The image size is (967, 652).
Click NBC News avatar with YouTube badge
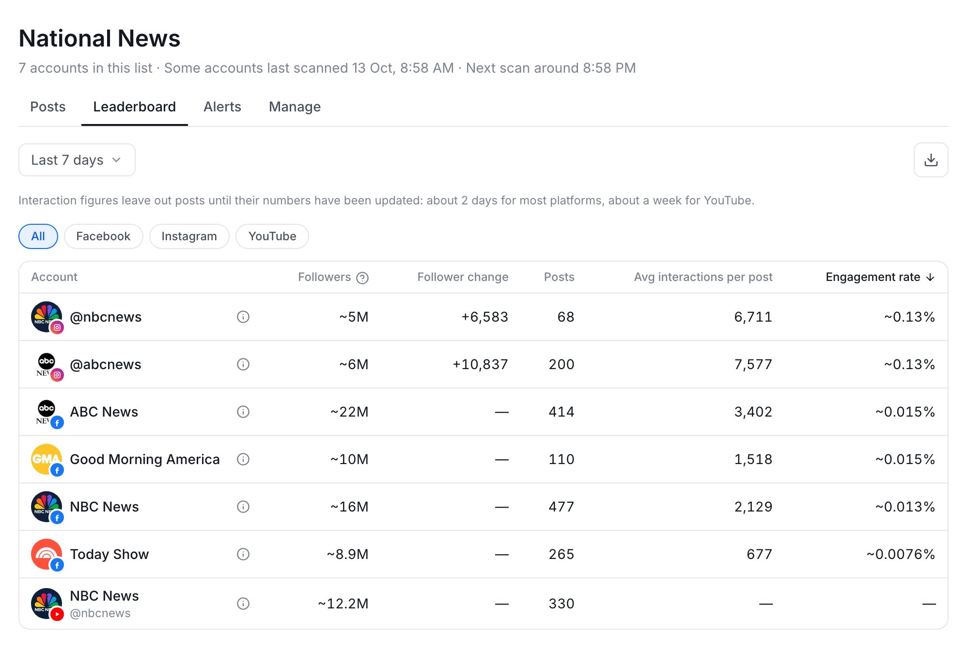pos(47,604)
